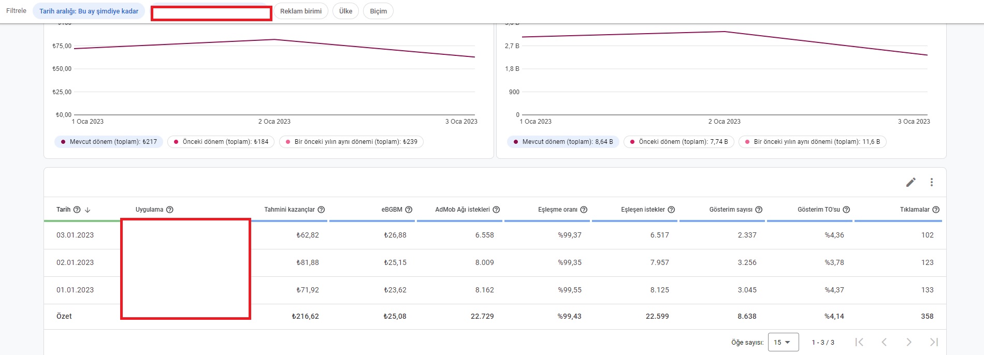Open Tarih aralığı date range filter

pos(89,11)
